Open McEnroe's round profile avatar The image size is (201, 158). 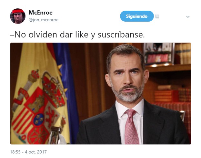tap(18, 16)
